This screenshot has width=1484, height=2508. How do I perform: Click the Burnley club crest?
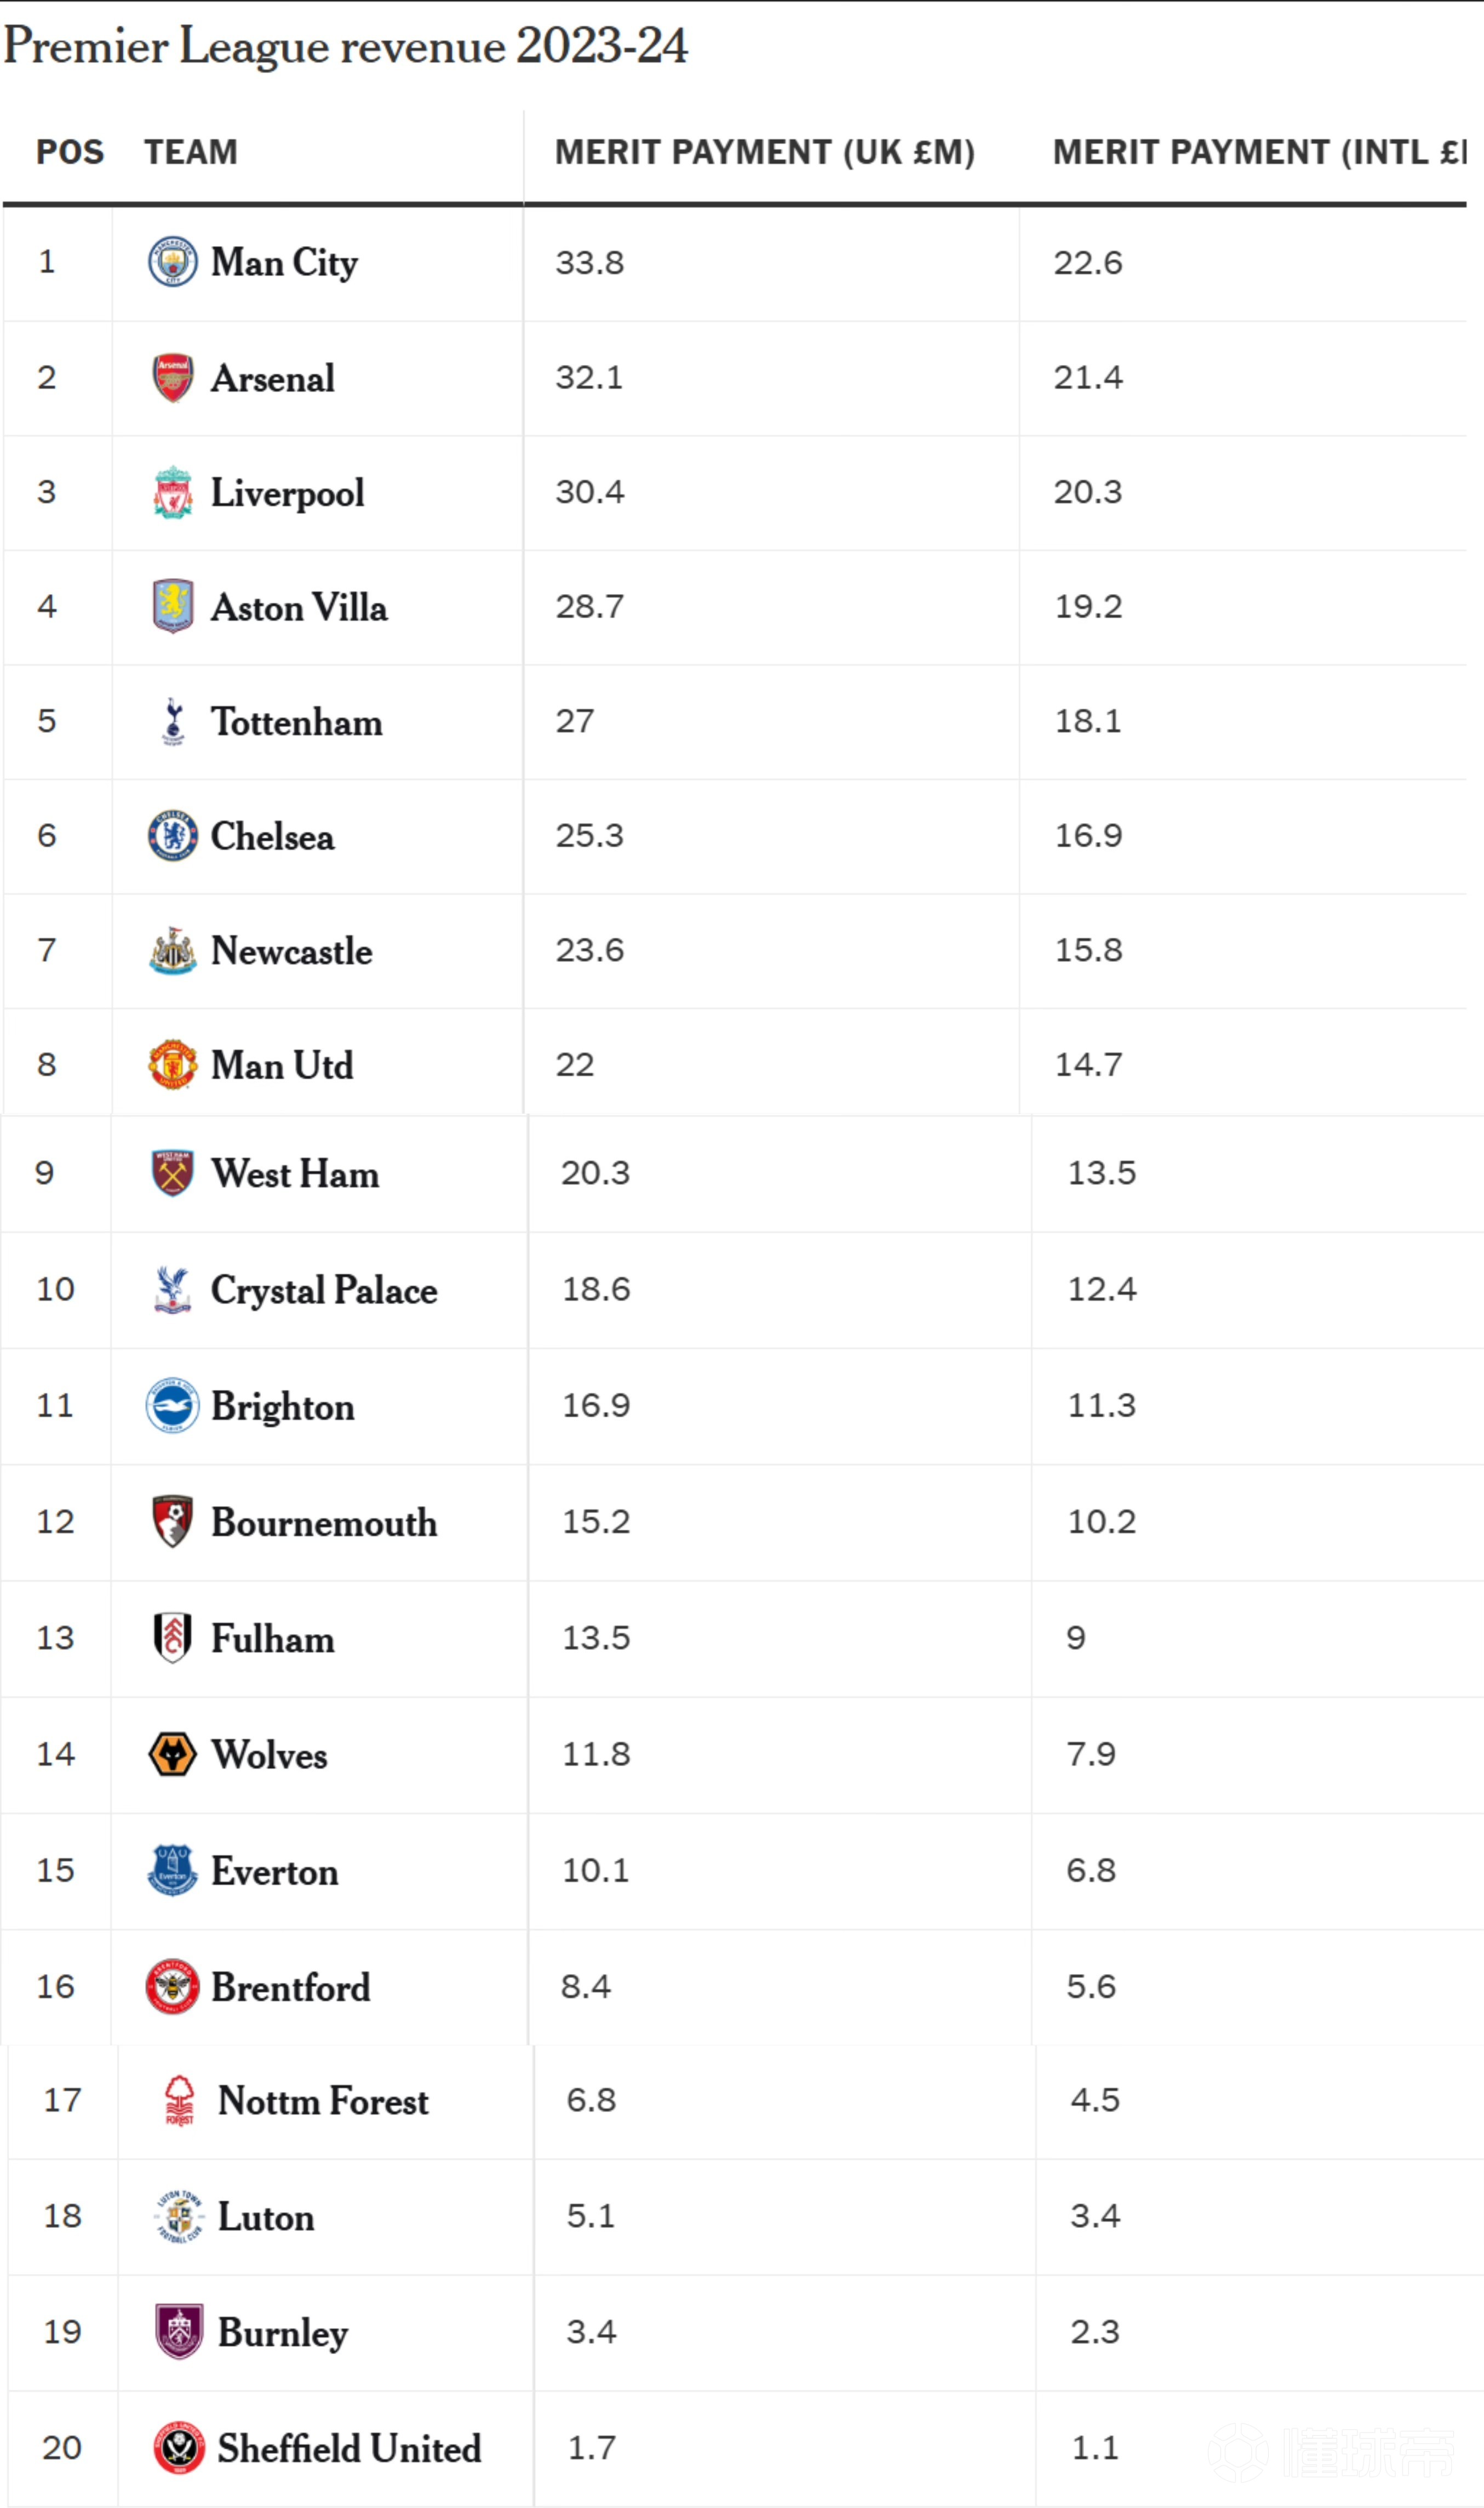coord(179,2332)
